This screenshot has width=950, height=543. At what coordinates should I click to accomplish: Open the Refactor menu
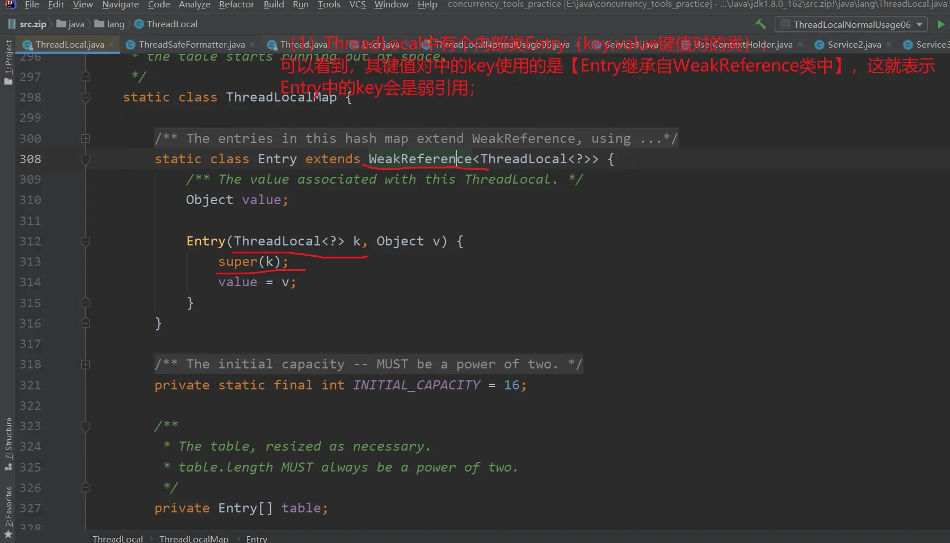(x=236, y=5)
